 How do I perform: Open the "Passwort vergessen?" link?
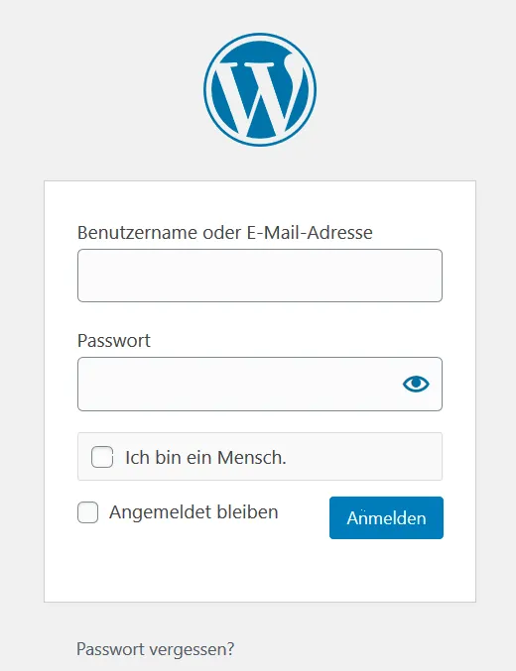(155, 649)
